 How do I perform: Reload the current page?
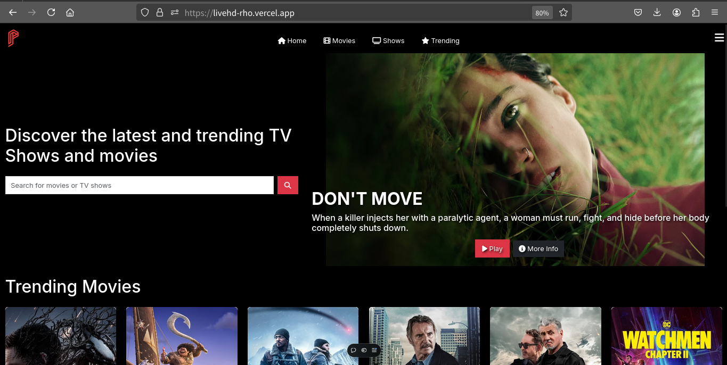[x=51, y=13]
